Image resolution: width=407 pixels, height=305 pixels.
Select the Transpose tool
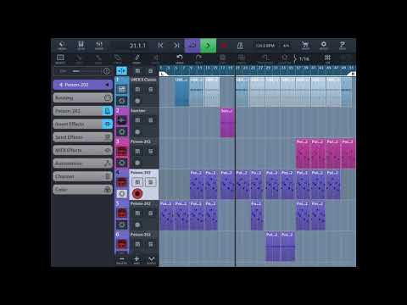coord(265,59)
